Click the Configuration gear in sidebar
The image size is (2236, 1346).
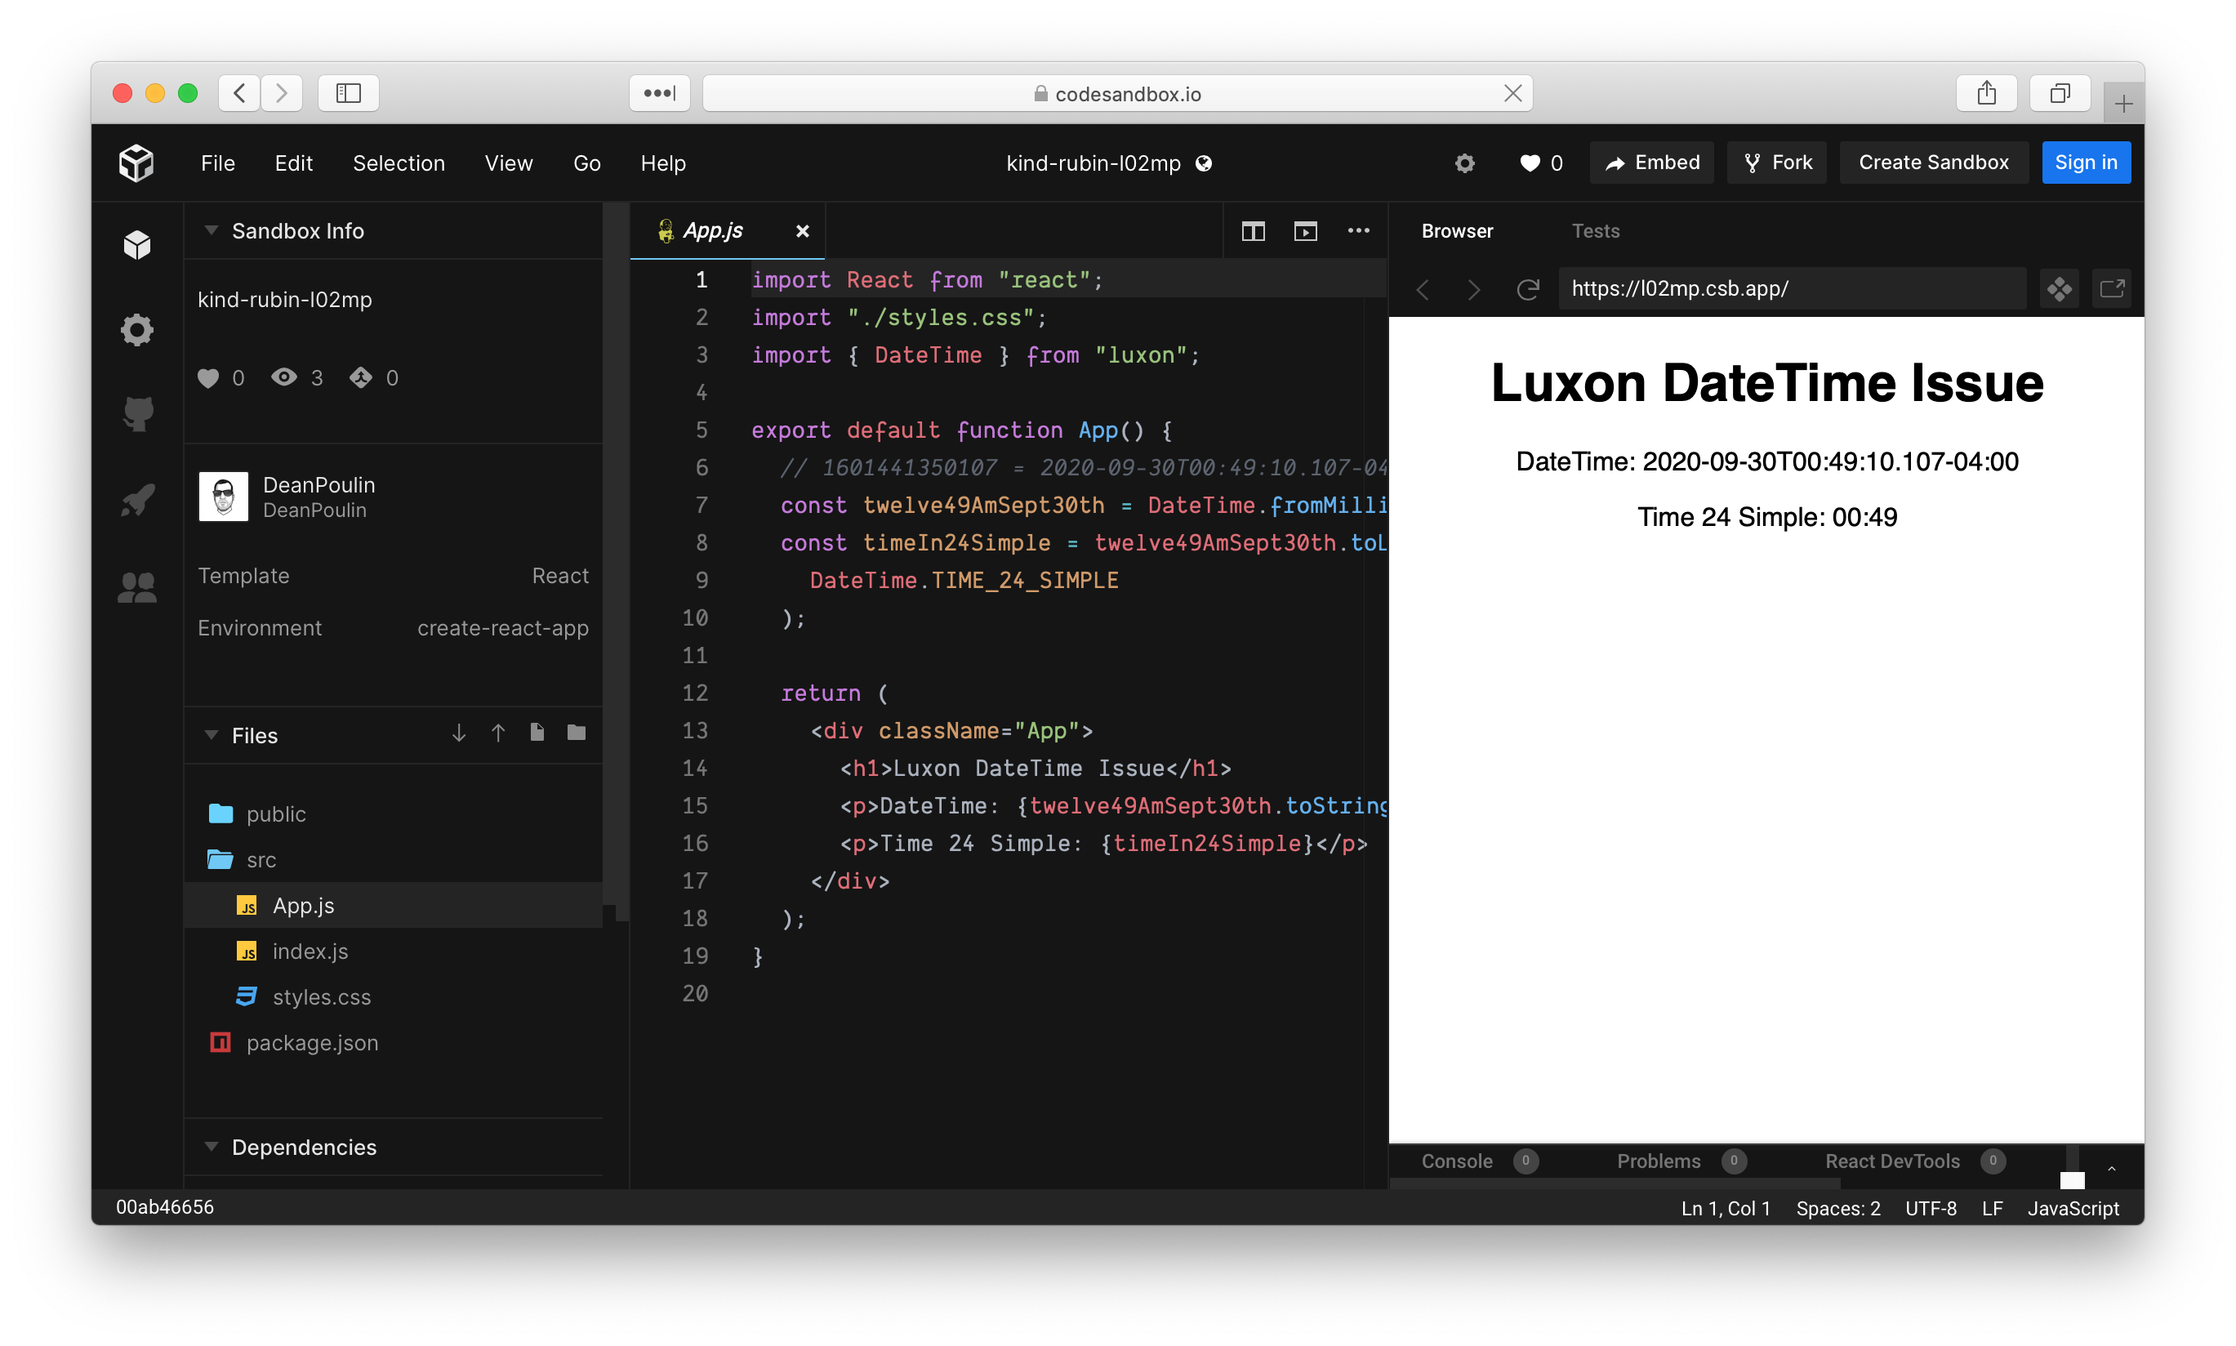(x=138, y=330)
